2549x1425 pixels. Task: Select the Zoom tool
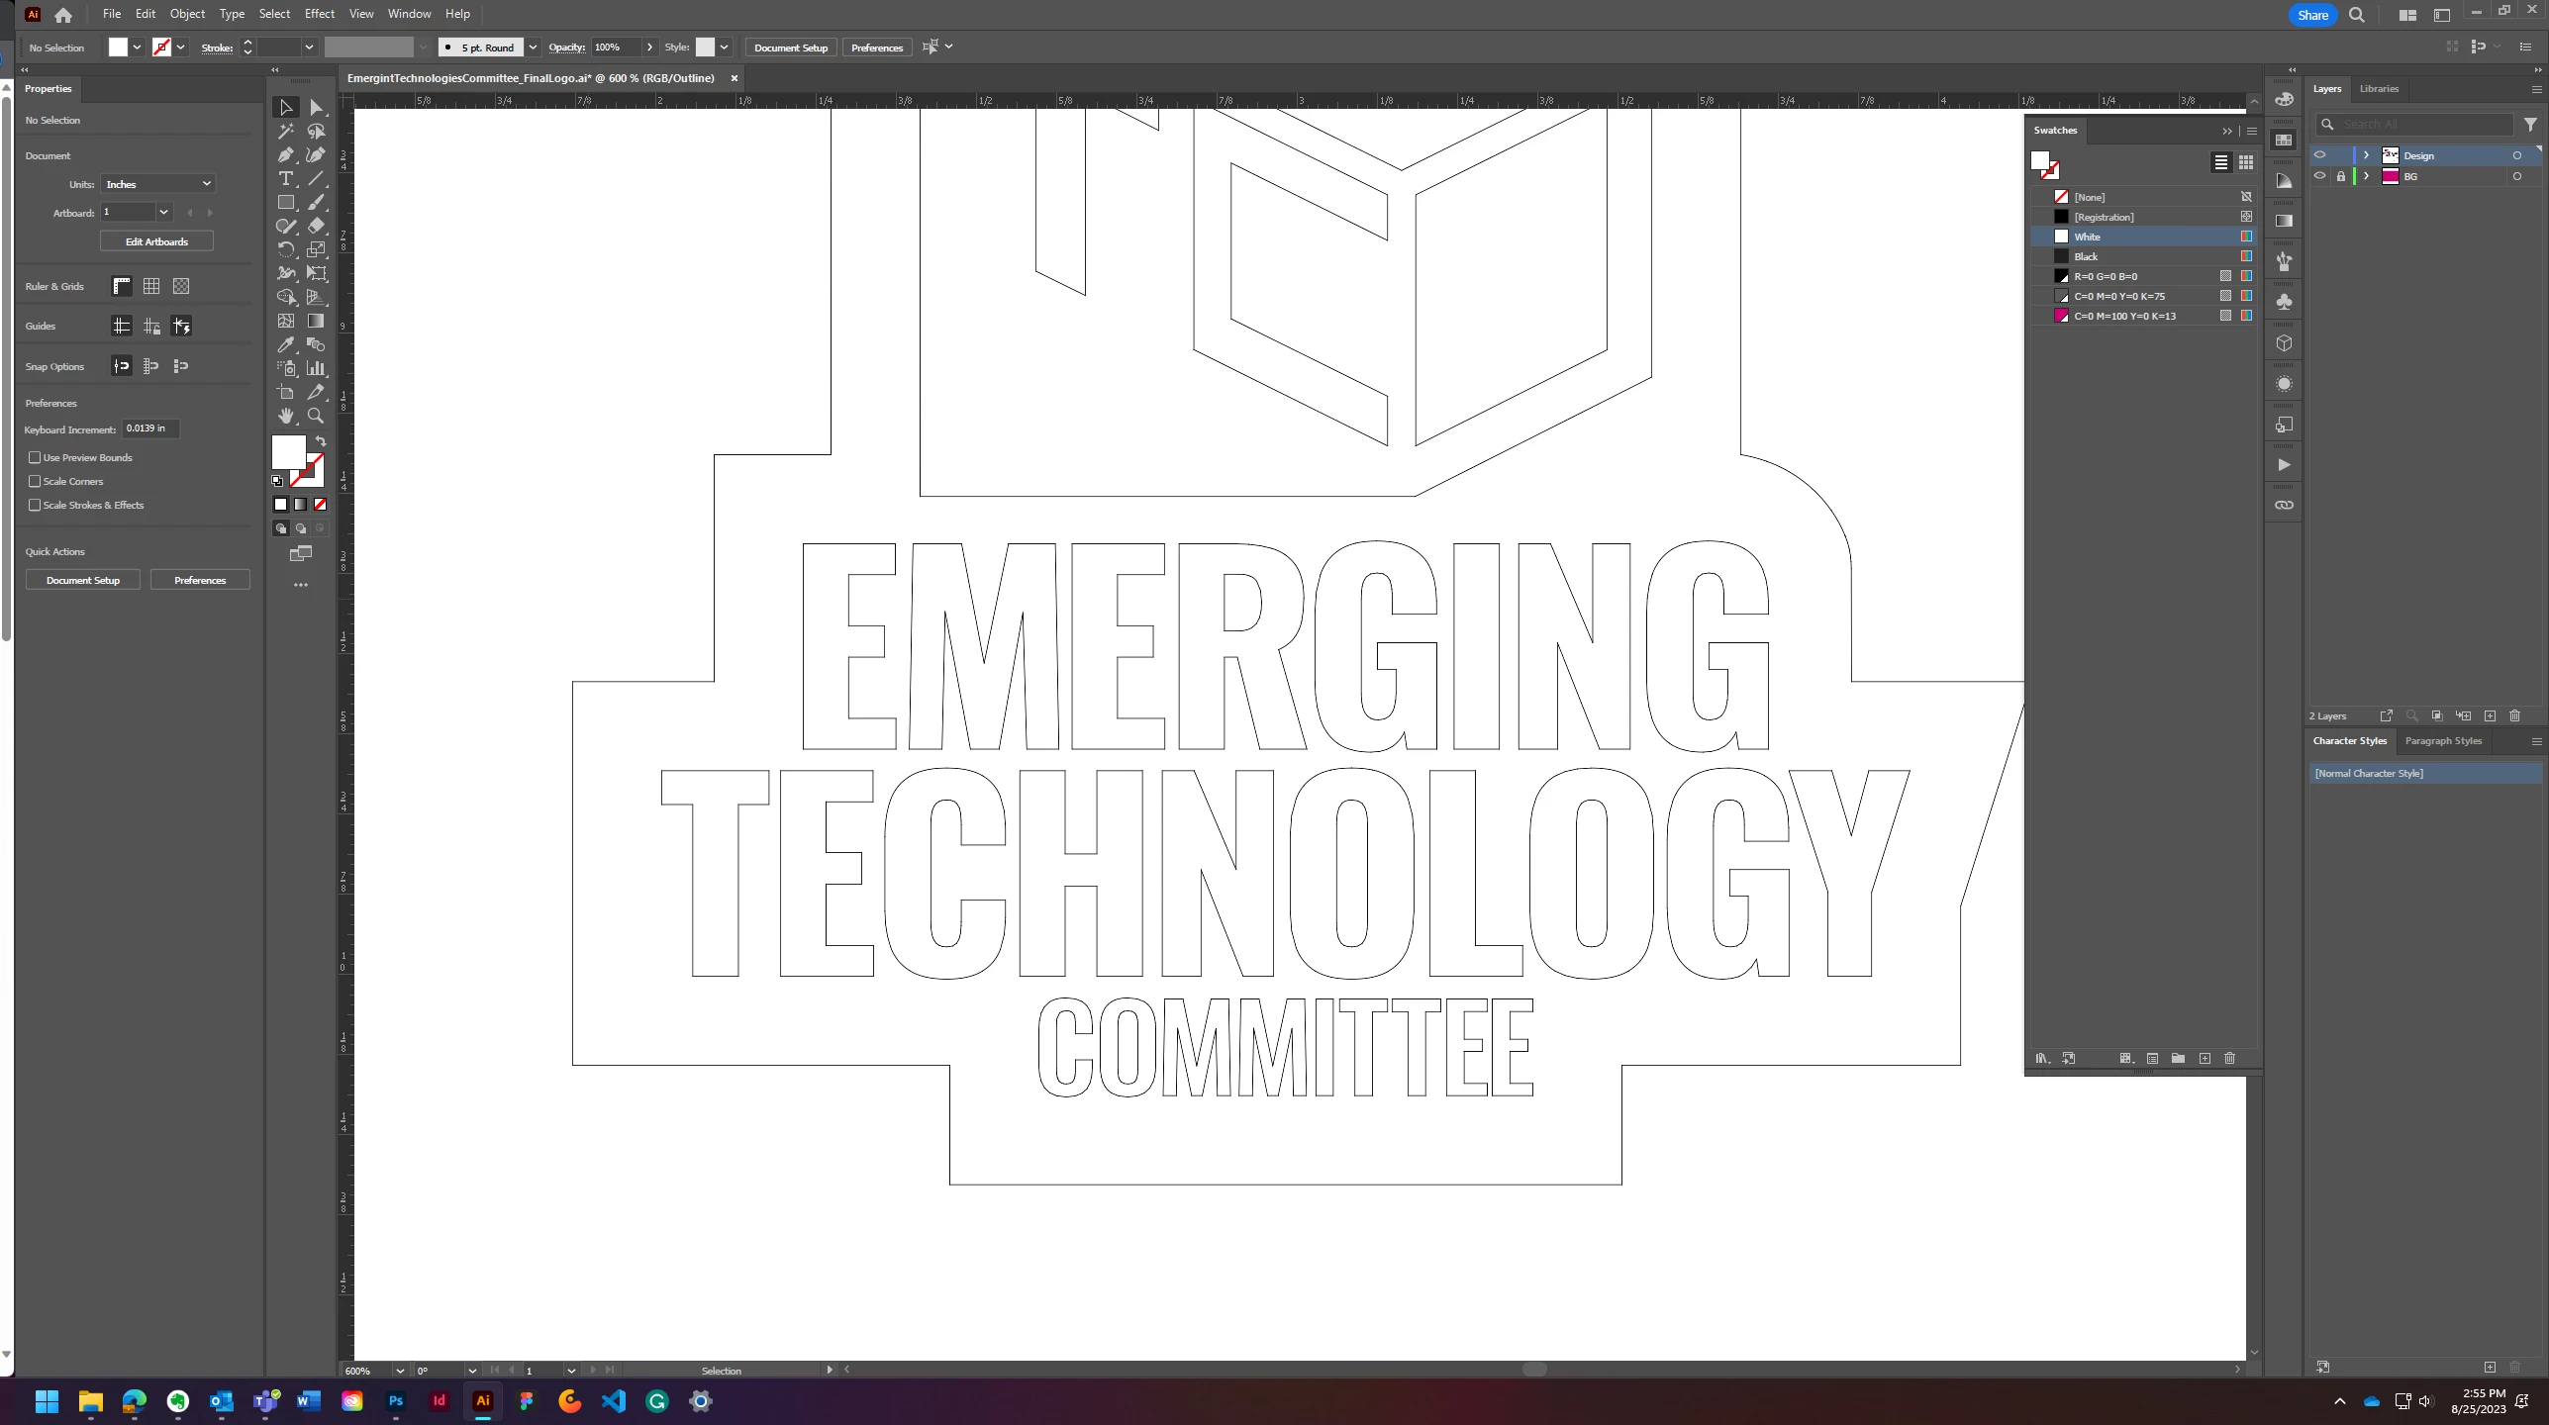tap(316, 416)
